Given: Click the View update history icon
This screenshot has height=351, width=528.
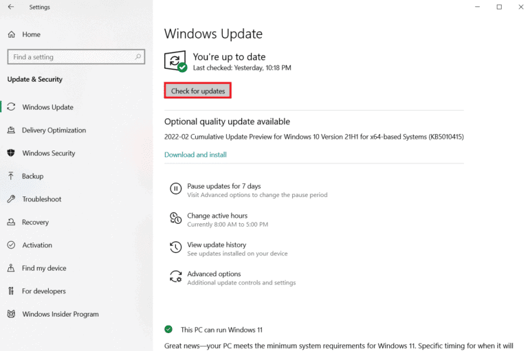Looking at the screenshot, I should [175, 247].
